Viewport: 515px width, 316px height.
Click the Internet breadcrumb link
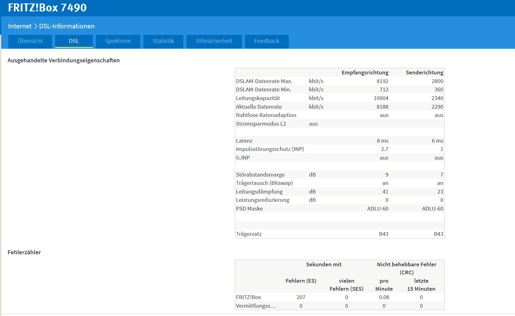coord(20,26)
